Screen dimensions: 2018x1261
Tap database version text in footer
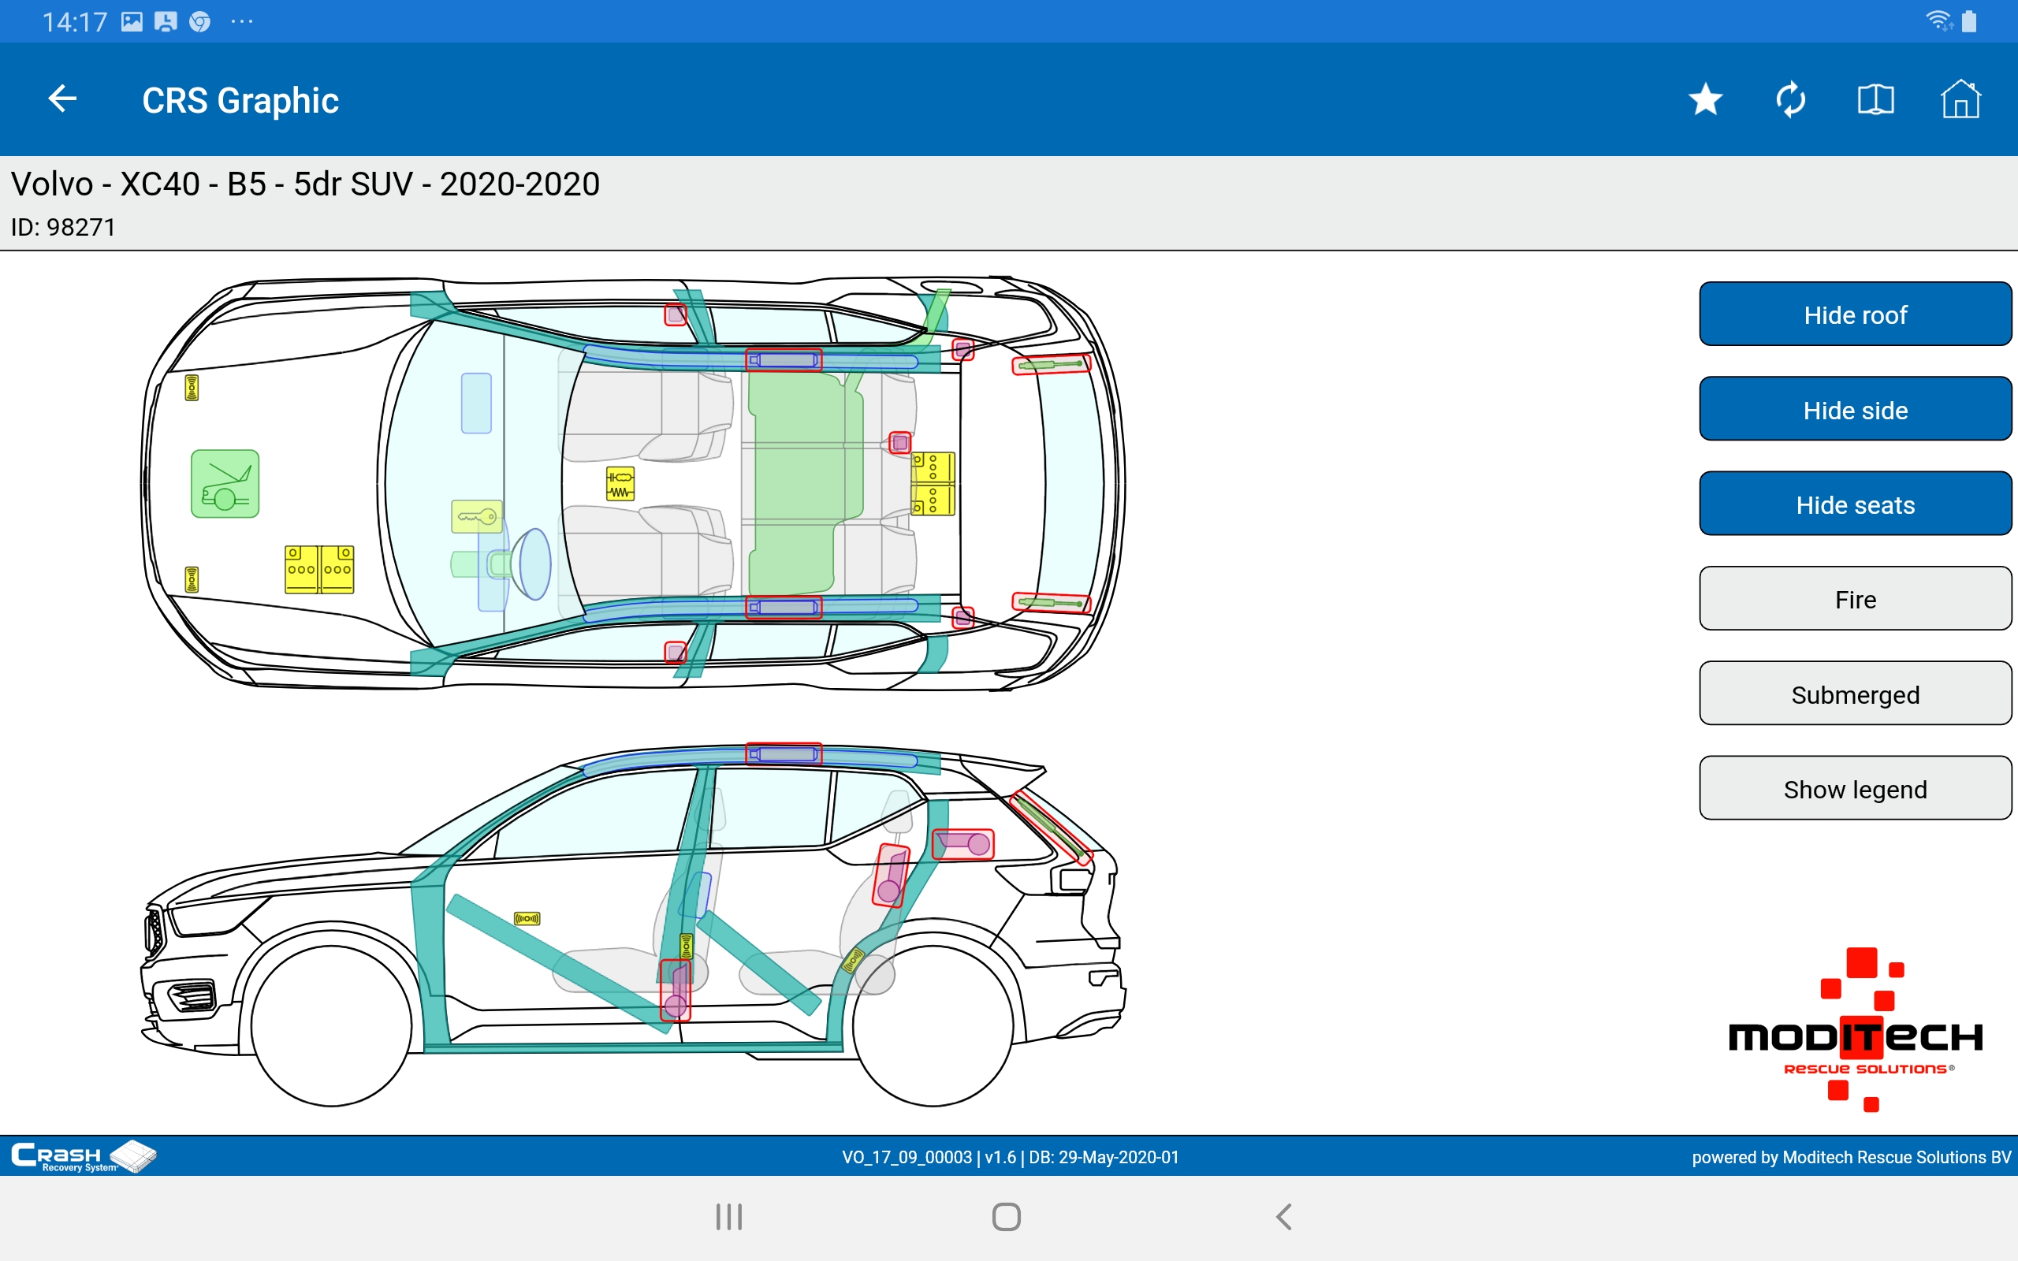[1010, 1157]
